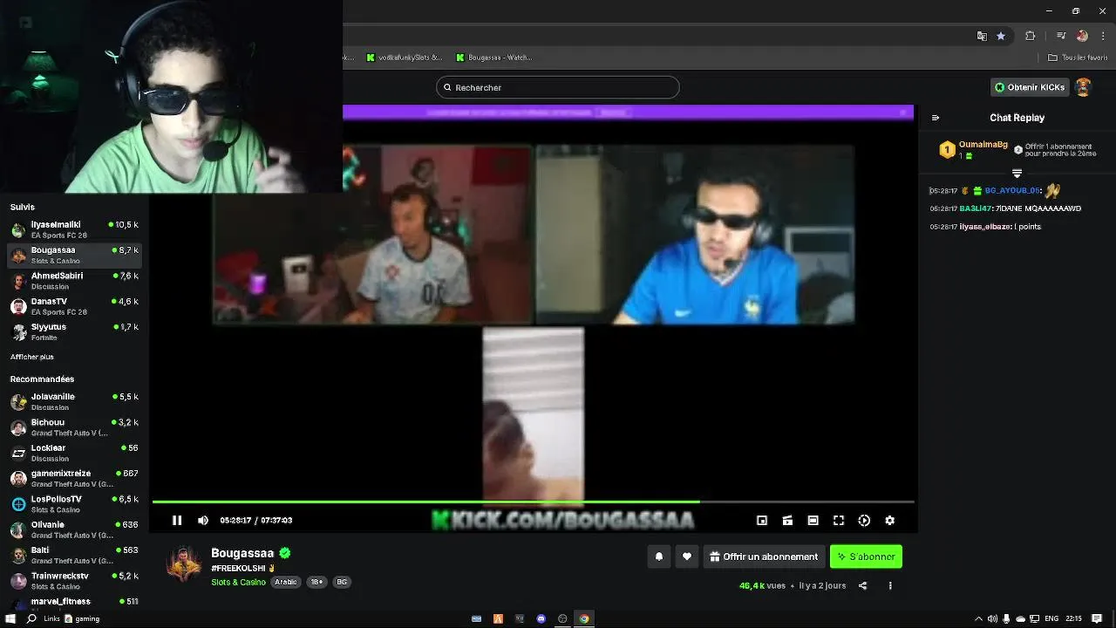Open Balti recommended channel
The height and width of the screenshot is (628, 1116).
click(74, 555)
